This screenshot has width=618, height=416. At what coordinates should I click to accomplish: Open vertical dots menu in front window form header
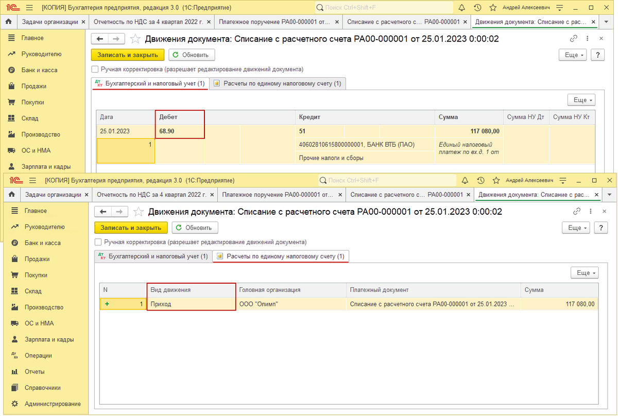[591, 212]
